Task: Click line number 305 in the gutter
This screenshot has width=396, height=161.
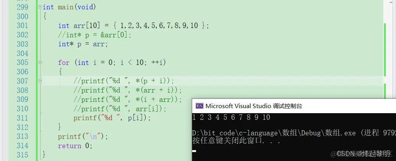Action: coord(22,62)
